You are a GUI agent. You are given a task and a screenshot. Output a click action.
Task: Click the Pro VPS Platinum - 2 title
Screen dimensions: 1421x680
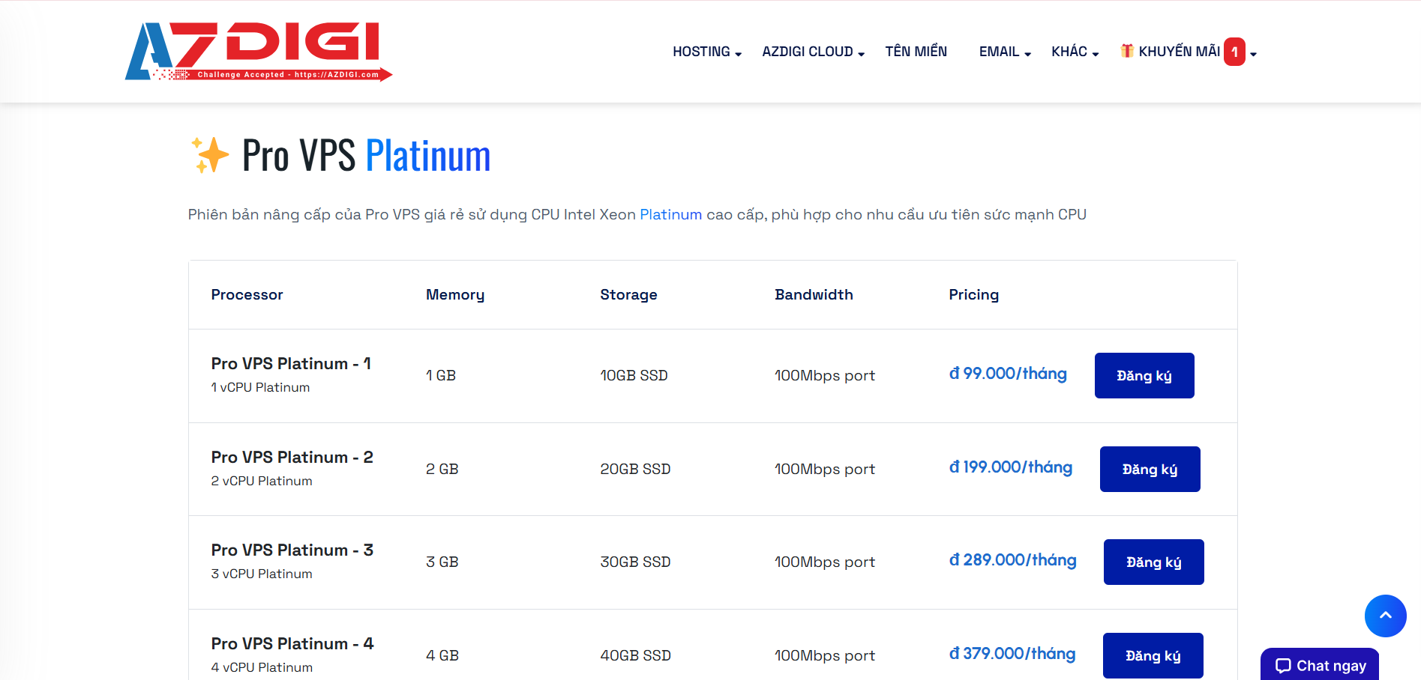[292, 457]
